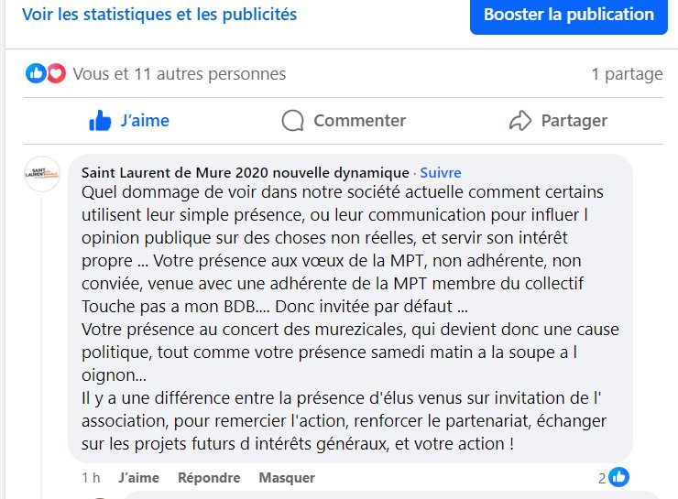Click the red heart reaction icon

tap(56, 73)
